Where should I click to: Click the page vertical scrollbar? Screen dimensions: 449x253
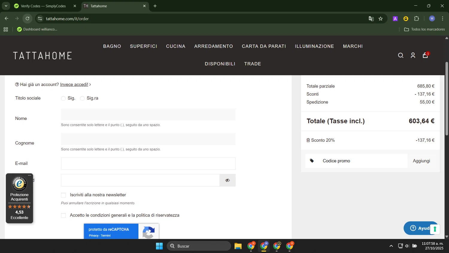[447, 99]
